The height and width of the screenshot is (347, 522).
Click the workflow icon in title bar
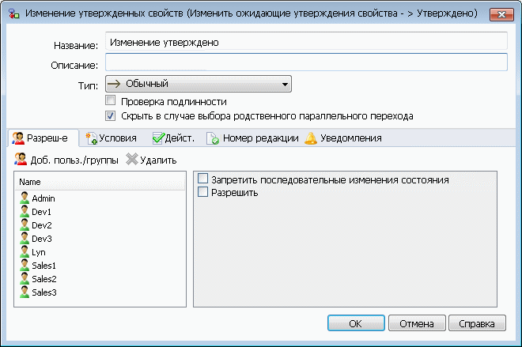[x=13, y=13]
